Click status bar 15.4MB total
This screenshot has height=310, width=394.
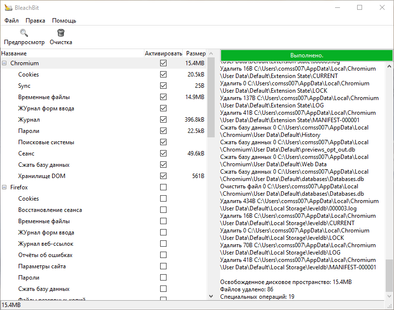click(x=11, y=305)
